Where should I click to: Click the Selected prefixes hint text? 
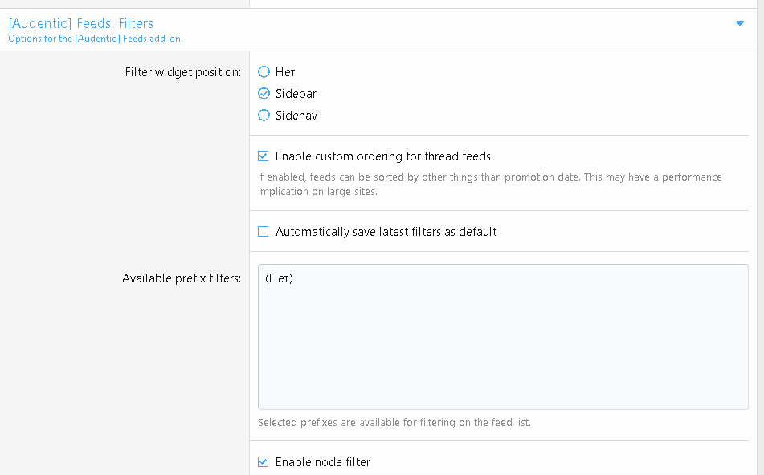click(394, 422)
